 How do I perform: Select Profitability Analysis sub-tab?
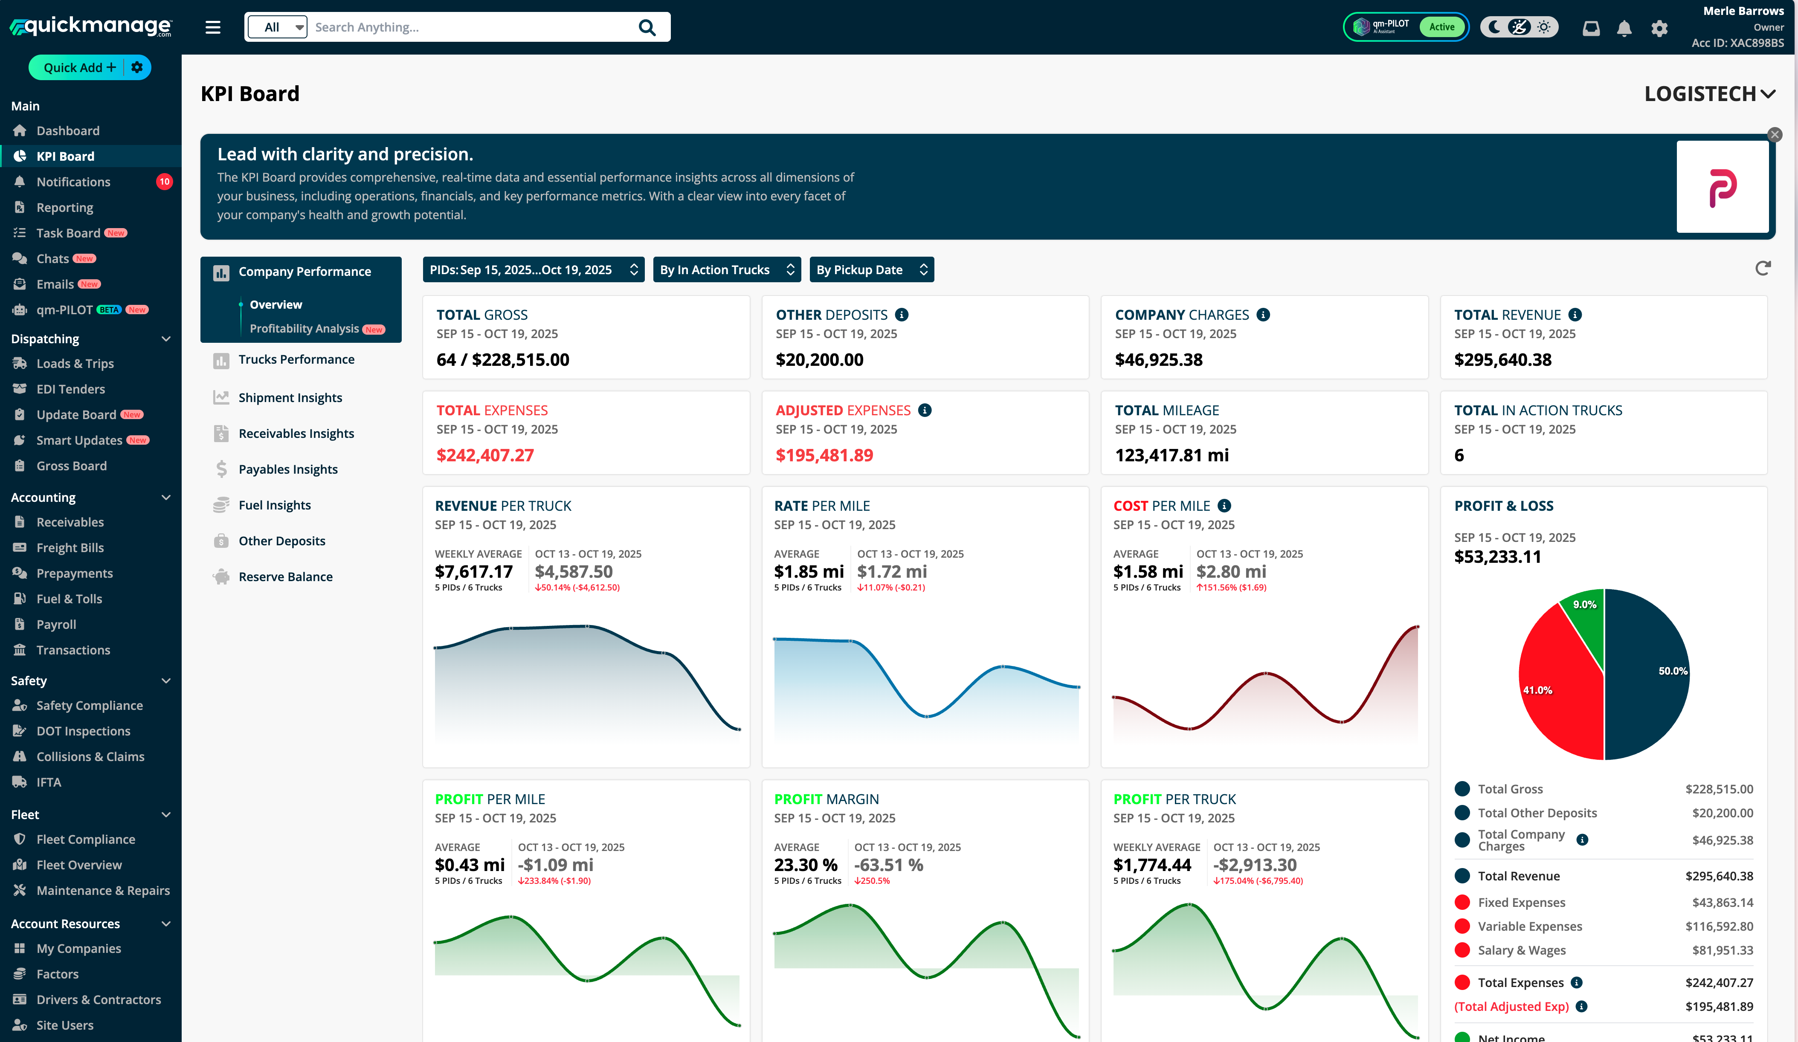point(304,328)
